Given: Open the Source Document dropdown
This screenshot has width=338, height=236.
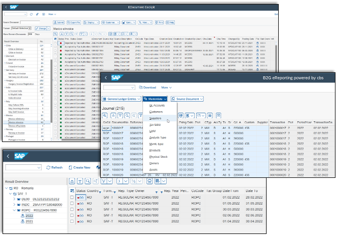Looking at the screenshot, I should click(x=187, y=99).
